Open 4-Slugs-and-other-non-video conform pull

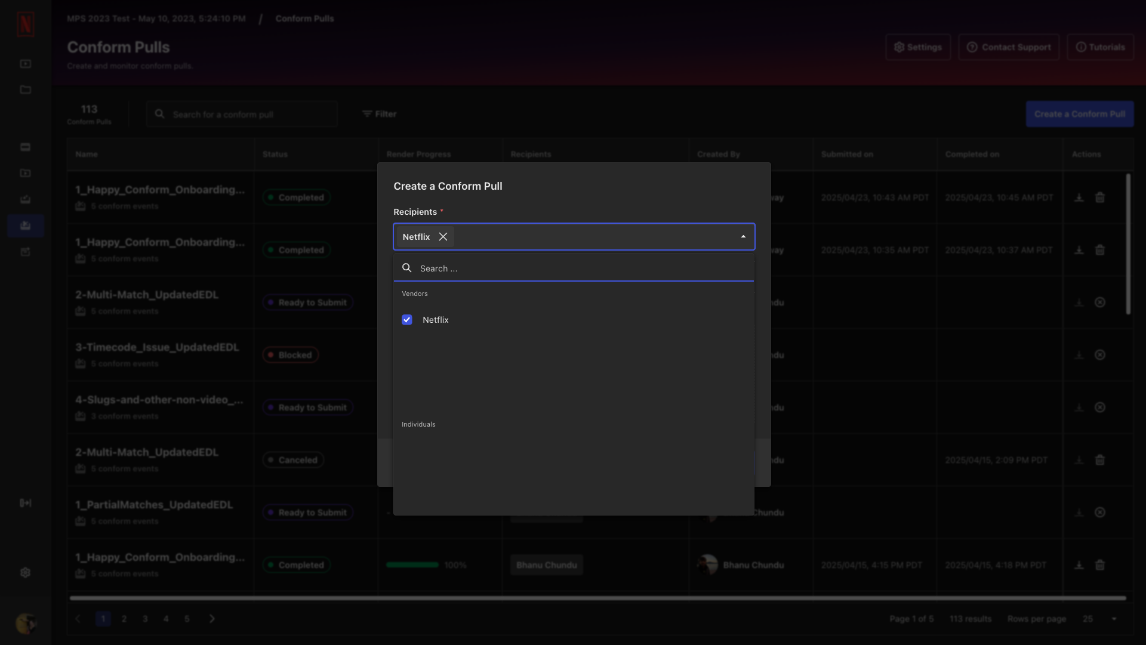(x=159, y=400)
